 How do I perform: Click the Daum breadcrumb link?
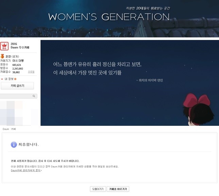pos(6,129)
